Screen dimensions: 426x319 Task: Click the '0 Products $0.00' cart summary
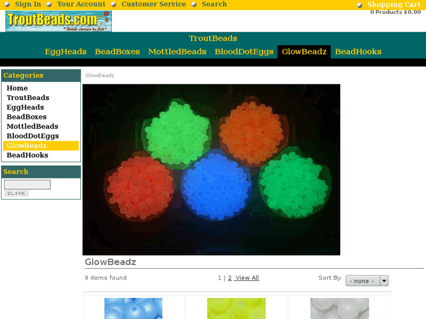point(396,12)
